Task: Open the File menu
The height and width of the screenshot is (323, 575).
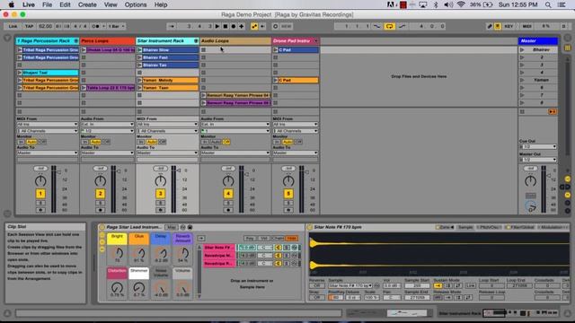Action: pos(47,4)
